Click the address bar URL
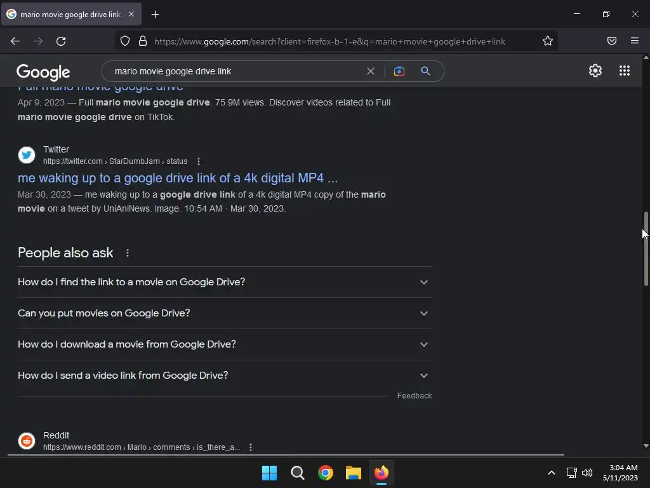This screenshot has height=488, width=650. 329,41
